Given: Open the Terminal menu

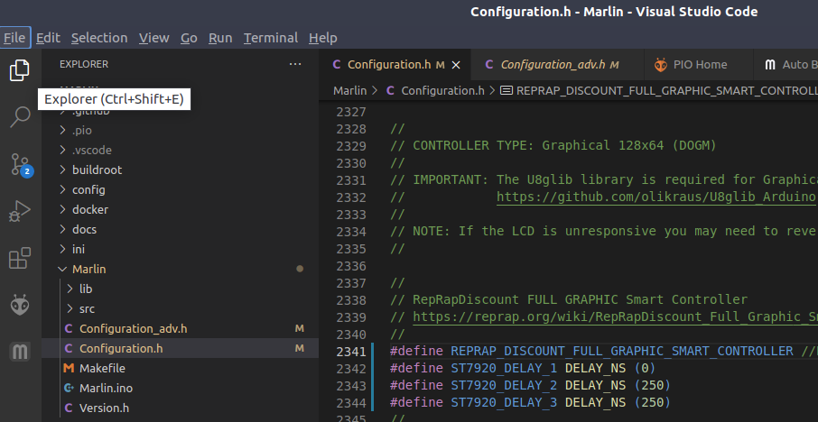Looking at the screenshot, I should click(x=271, y=38).
